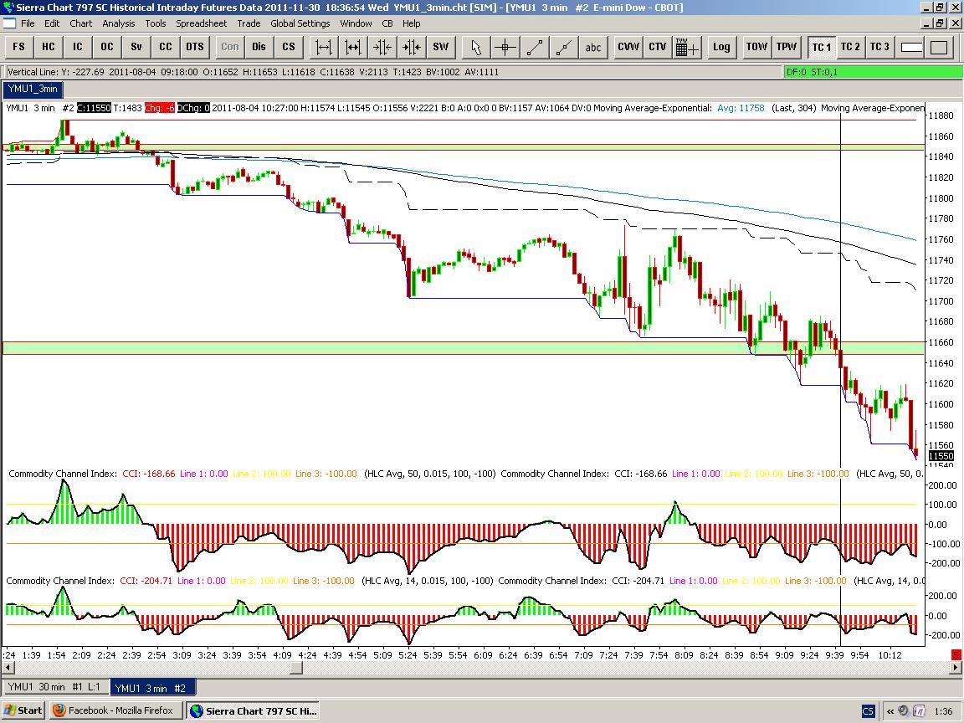
Task: Click the Sierra Chart title bar icon
Action: coord(8,8)
